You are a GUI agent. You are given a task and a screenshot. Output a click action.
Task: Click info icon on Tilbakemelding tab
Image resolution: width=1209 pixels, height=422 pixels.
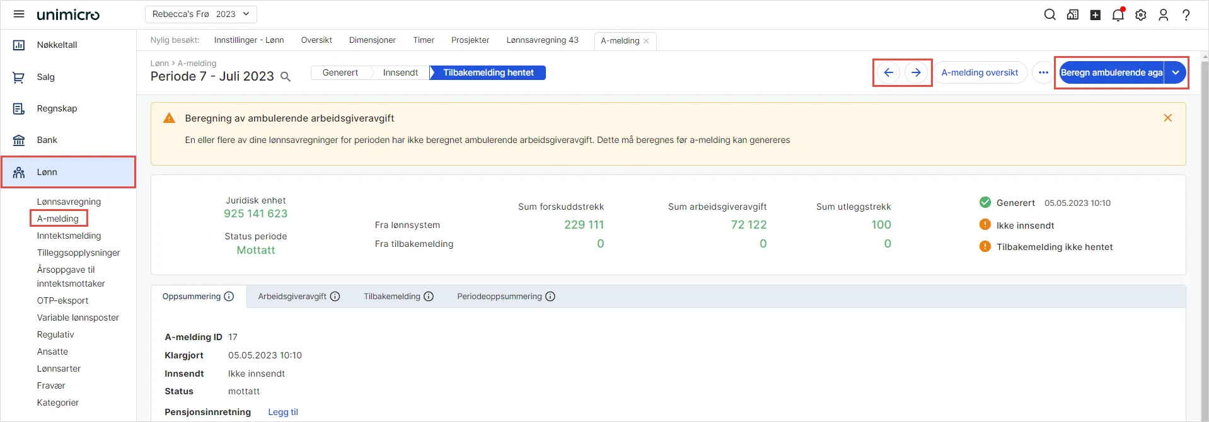[x=429, y=297]
